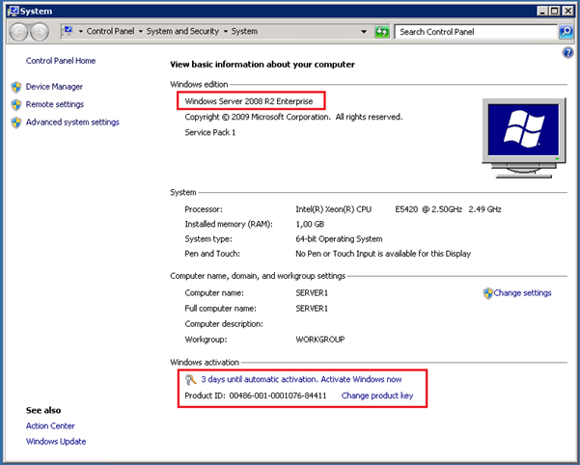Image resolution: width=580 pixels, height=465 pixels.
Task: Open the help question mark icon
Action: click(568, 53)
